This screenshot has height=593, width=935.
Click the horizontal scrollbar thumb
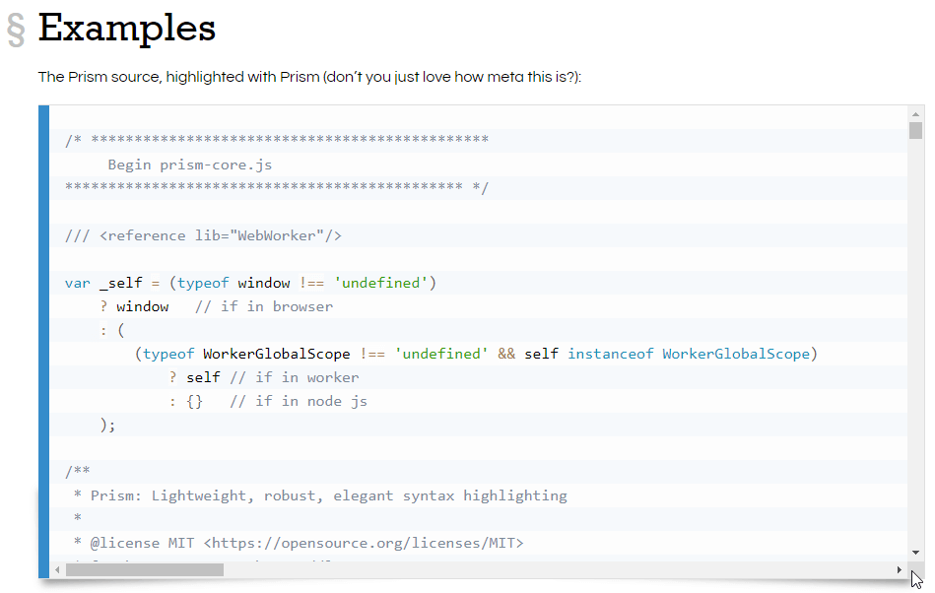point(144,569)
